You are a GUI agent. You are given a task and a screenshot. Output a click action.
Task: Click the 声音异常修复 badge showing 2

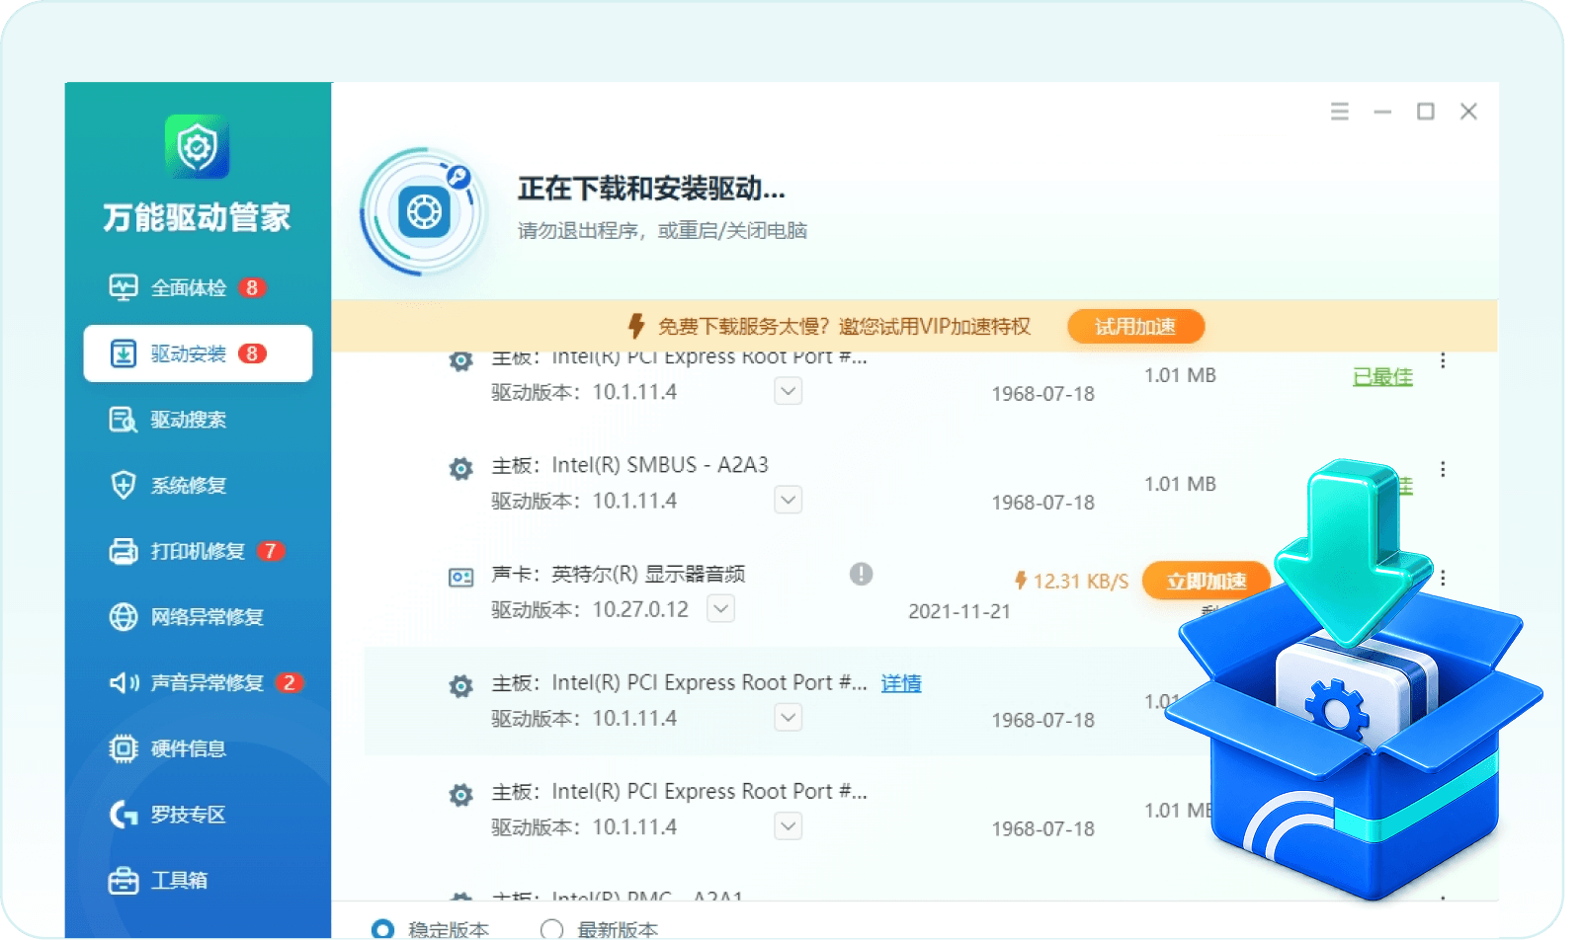point(289,682)
